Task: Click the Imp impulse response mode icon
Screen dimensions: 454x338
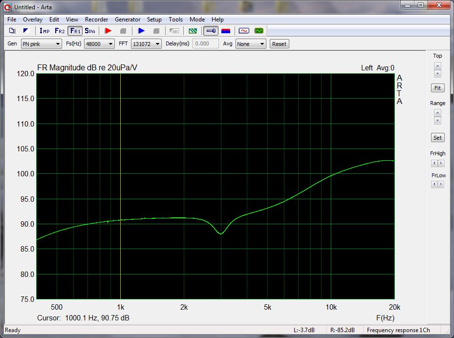Action: point(44,31)
